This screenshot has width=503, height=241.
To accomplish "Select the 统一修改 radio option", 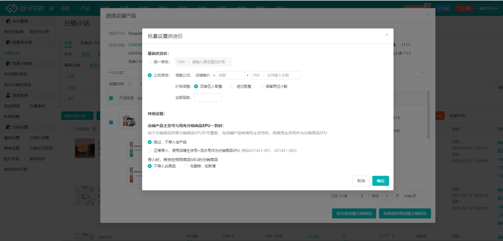I will click(150, 62).
